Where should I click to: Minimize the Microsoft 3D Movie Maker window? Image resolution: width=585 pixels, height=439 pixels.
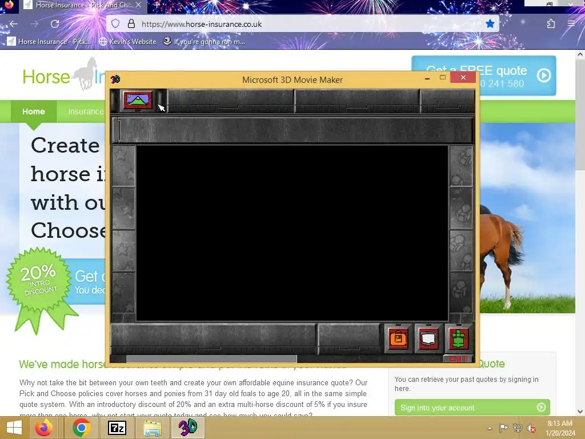(x=427, y=78)
